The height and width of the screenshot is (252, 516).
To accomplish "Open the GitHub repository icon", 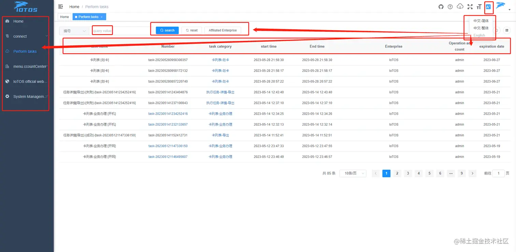I will [x=441, y=6].
